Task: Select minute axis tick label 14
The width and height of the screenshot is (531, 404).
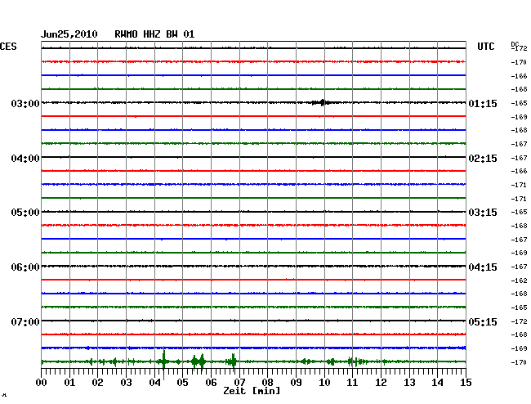Action: (x=437, y=383)
